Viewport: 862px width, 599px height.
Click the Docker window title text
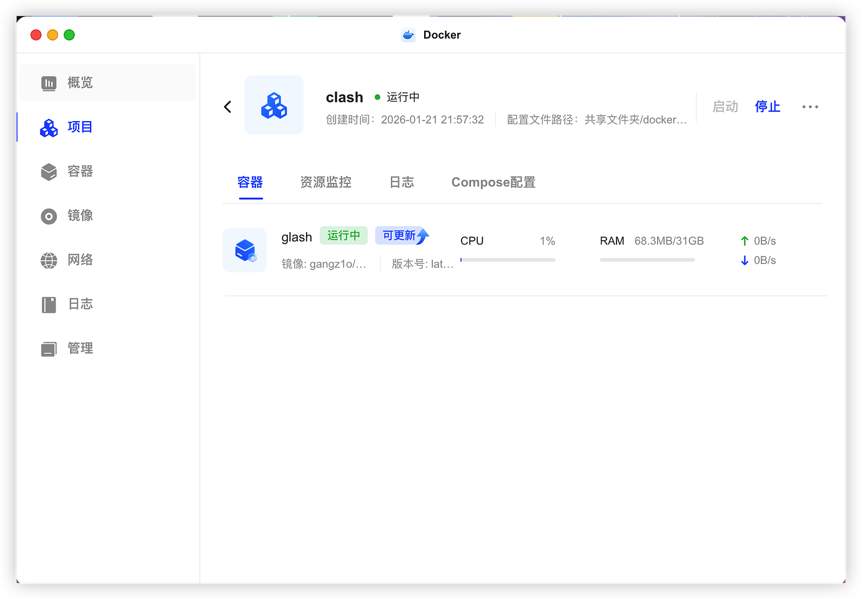pyautogui.click(x=442, y=35)
